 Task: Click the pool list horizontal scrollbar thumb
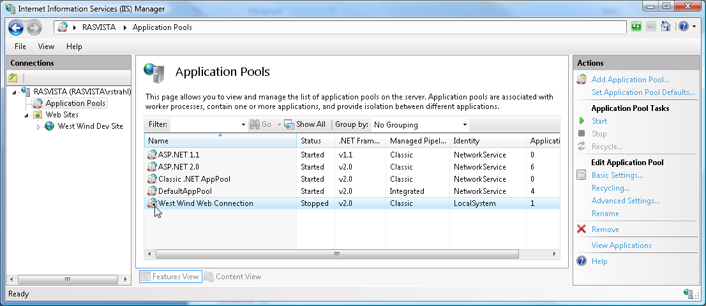click(336, 254)
